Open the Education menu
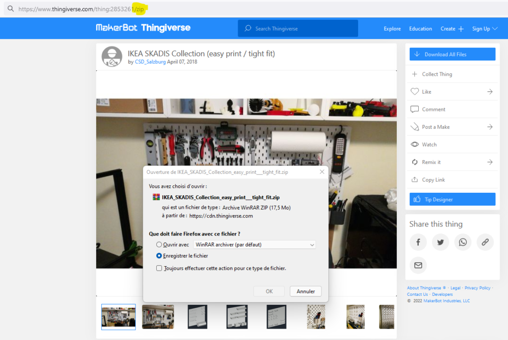 point(420,29)
